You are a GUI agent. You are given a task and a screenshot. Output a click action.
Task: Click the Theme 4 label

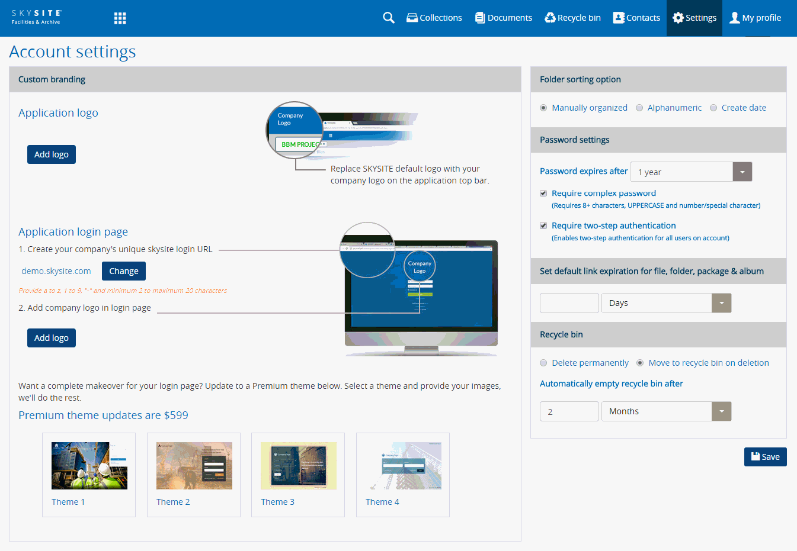click(382, 502)
